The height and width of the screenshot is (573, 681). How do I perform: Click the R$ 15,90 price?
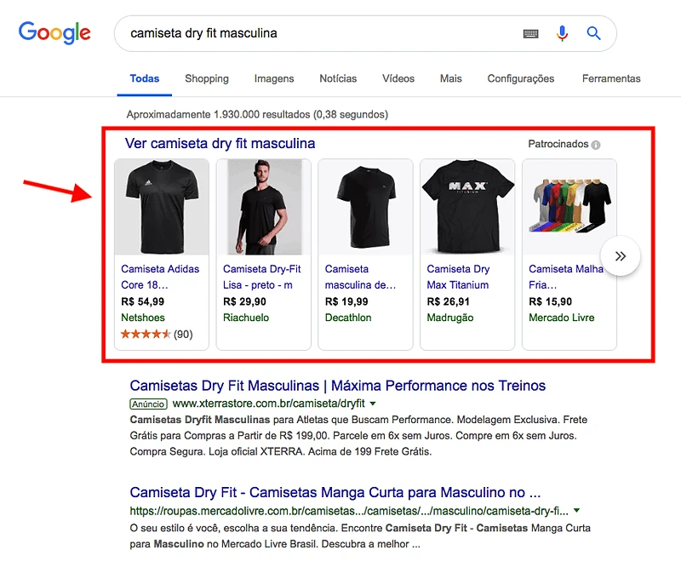[x=550, y=301]
